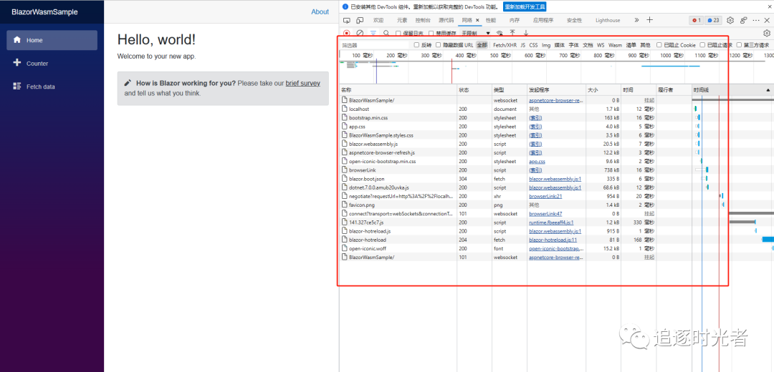Enable the 保留日志 checkbox
Screen dimensions: 774x372
point(399,33)
